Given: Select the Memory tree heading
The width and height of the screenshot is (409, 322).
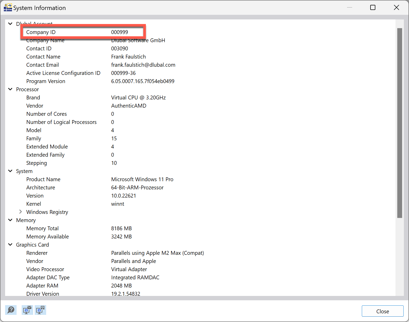Looking at the screenshot, I should pos(26,220).
